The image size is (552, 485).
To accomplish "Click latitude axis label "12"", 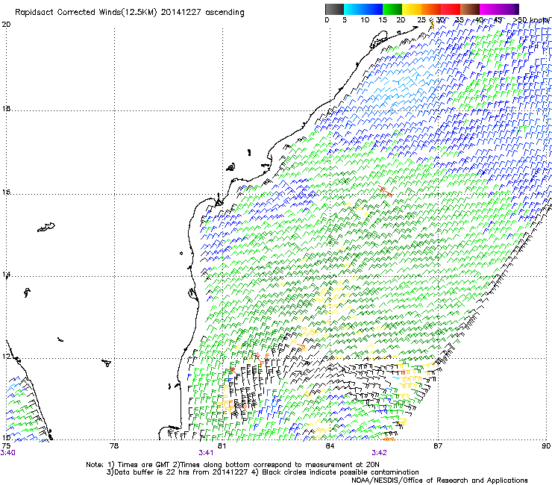I will pos(6,357).
